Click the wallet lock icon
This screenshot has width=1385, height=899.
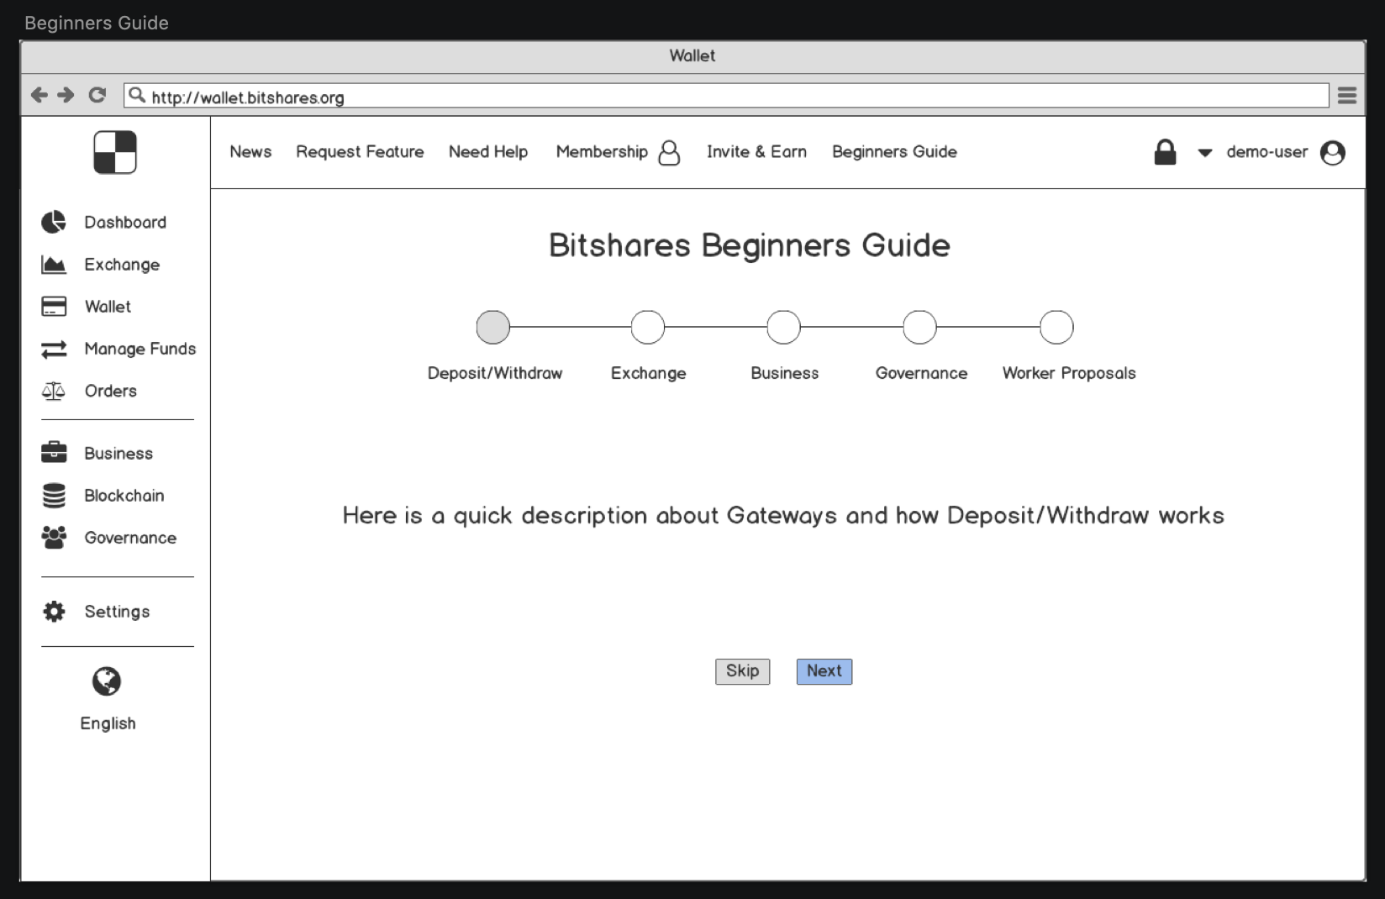(x=1165, y=152)
